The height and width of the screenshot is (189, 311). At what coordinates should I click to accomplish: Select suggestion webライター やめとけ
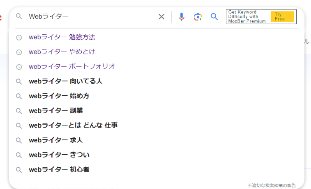62,52
